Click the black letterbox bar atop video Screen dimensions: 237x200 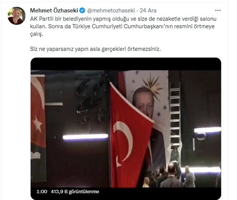click(126, 64)
